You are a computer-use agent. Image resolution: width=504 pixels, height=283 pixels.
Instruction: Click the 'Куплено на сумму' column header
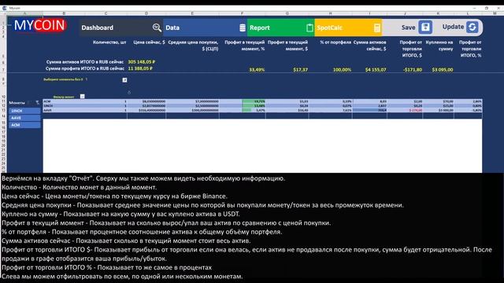(439, 46)
